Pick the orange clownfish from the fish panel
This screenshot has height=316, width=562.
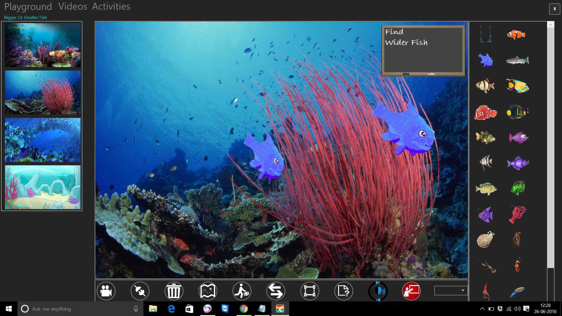(x=516, y=35)
